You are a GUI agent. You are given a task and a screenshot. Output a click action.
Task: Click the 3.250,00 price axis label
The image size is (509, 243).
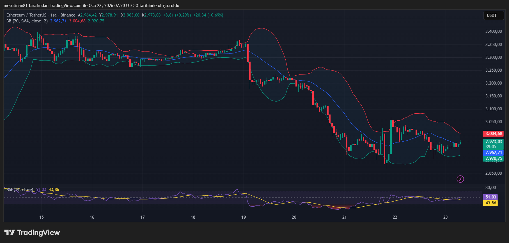pos(494,70)
